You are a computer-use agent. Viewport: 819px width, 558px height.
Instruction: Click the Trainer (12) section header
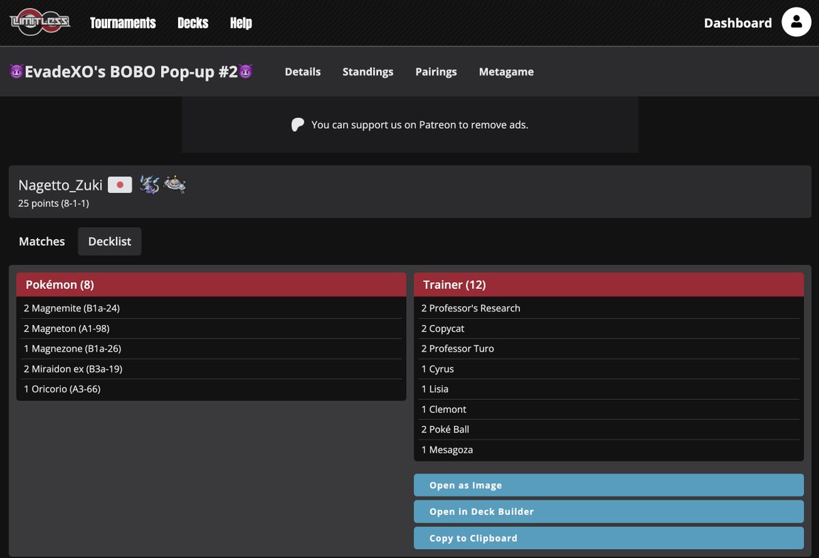click(x=609, y=285)
